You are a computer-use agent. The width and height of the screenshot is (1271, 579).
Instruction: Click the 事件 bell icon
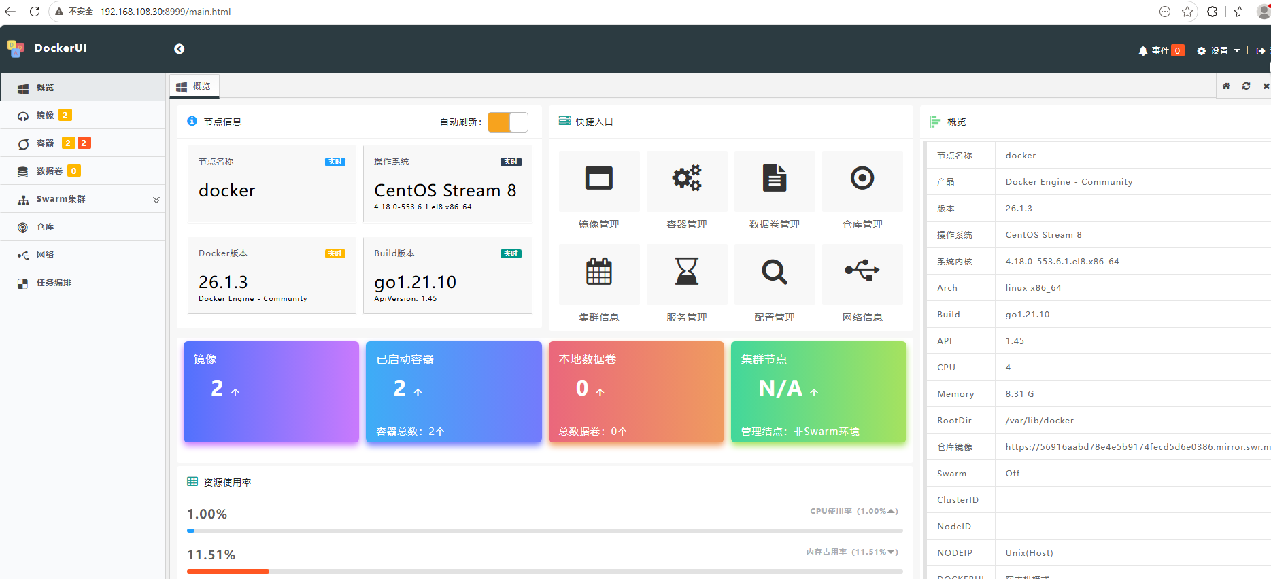click(x=1142, y=51)
